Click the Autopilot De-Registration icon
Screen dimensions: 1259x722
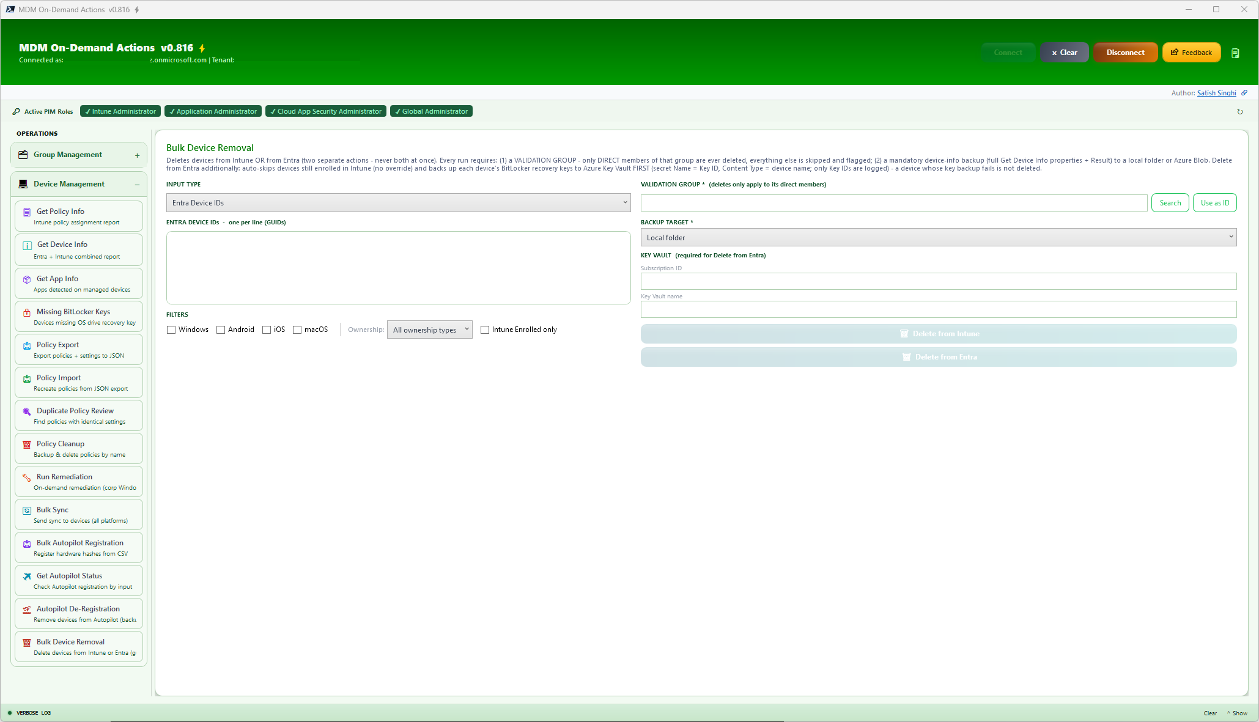(x=27, y=610)
